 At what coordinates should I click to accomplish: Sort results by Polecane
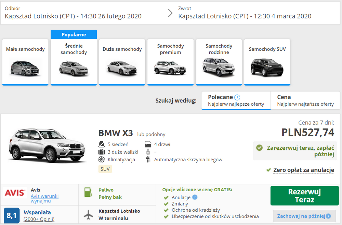(x=236, y=101)
